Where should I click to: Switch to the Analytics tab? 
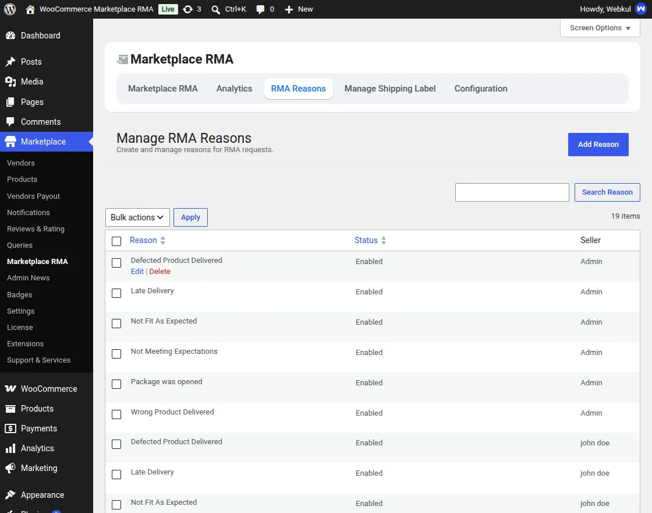(x=234, y=89)
